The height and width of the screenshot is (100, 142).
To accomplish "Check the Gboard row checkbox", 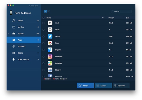I will pos(44,70).
